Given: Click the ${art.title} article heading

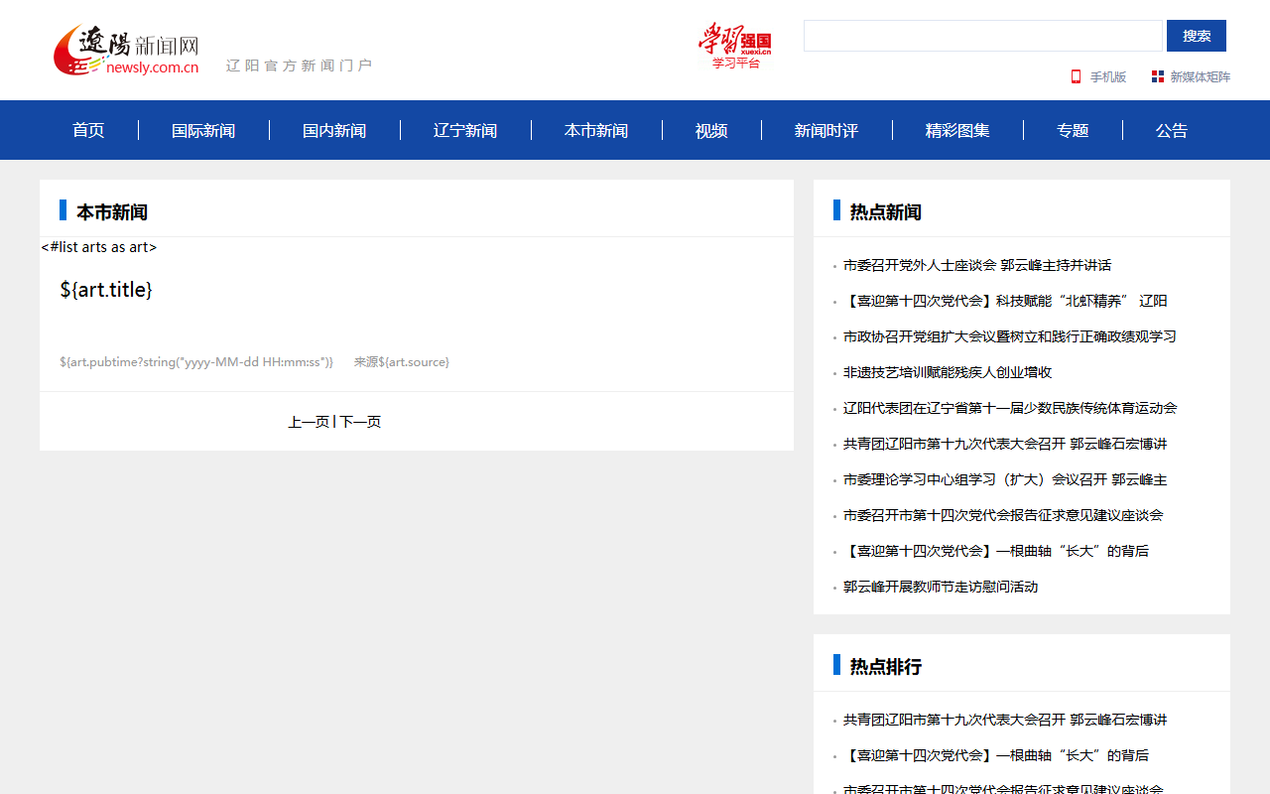Looking at the screenshot, I should 106,290.
